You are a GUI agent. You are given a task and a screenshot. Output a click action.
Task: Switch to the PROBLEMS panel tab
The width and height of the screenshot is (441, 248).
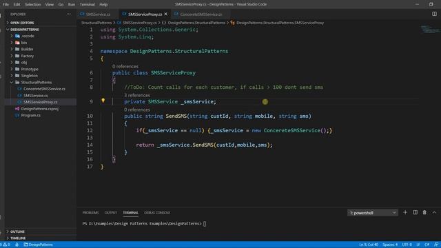[90, 213]
